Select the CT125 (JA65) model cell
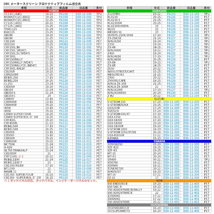The image size is (214, 214). tap(24, 26)
